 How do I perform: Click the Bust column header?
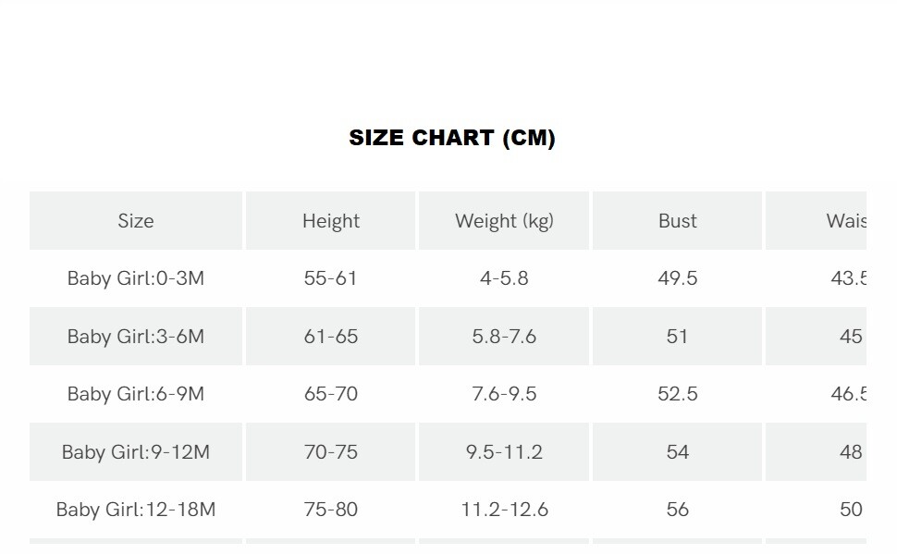pyautogui.click(x=677, y=221)
